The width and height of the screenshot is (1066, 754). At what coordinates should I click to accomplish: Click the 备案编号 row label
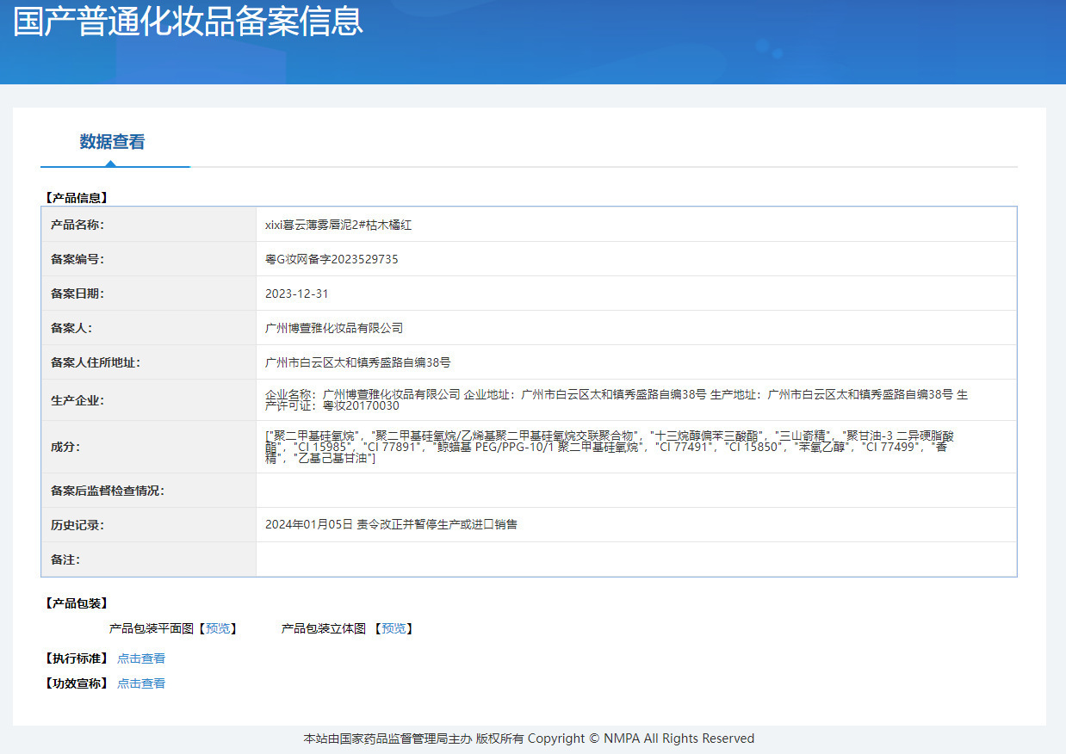coord(77,259)
